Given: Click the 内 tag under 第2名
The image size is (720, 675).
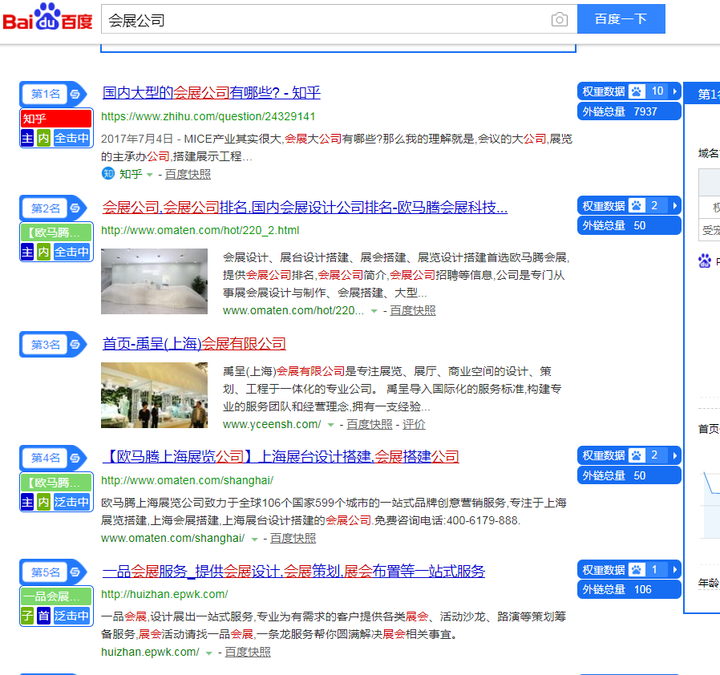Looking at the screenshot, I should [43, 252].
